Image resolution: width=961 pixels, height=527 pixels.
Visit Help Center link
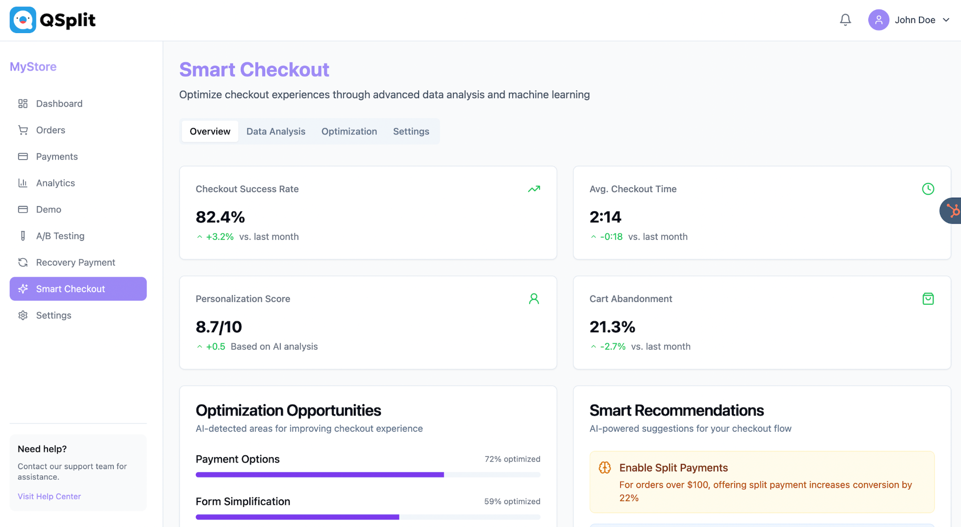click(49, 496)
